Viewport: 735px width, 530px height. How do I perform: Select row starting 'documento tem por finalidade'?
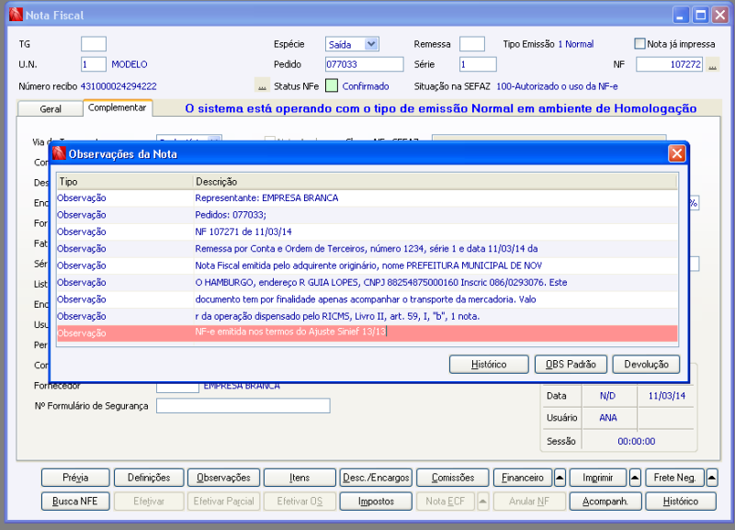point(367,299)
